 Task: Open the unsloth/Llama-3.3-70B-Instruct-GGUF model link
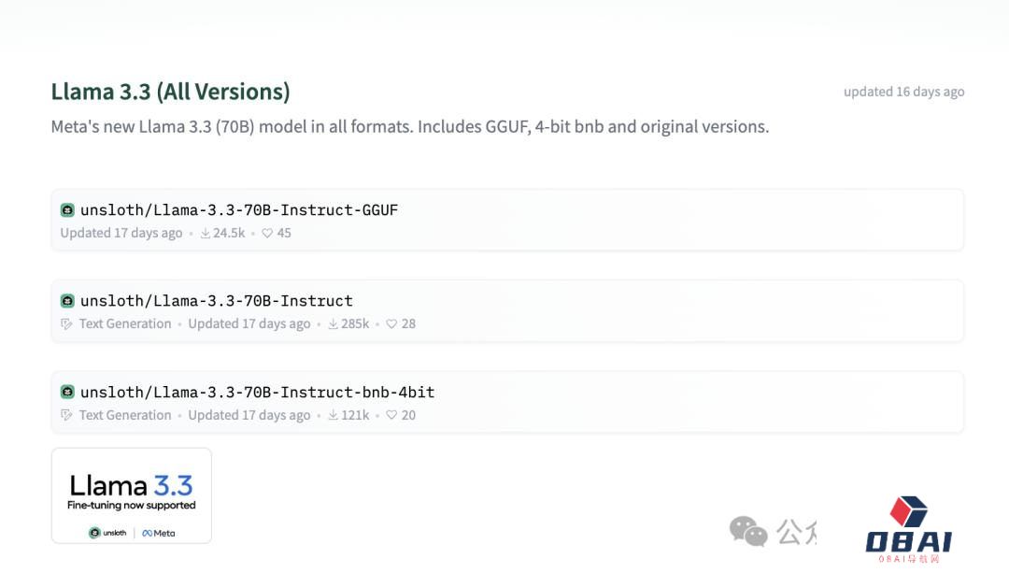pos(239,210)
